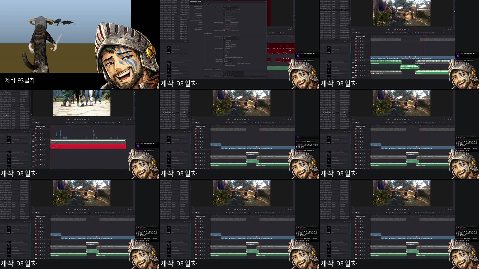The height and width of the screenshot is (269, 479).
Task: Click red Play button in 01:04:29:13 frame
Action: tap(402, 30)
